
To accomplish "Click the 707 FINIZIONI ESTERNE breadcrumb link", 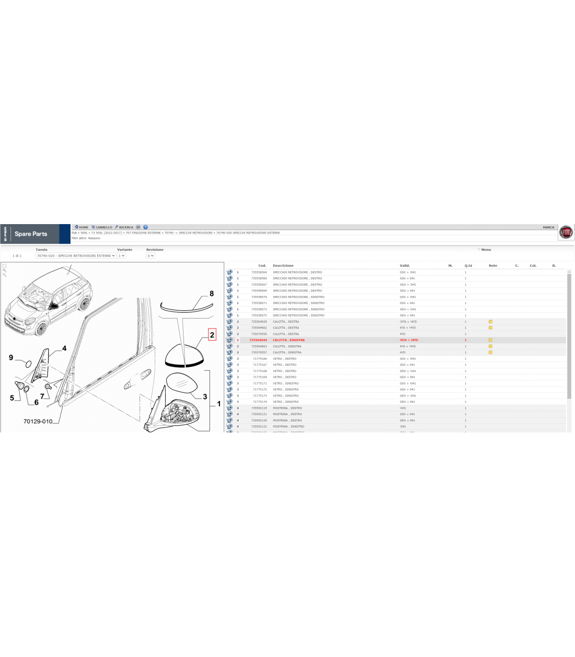I will point(143,233).
